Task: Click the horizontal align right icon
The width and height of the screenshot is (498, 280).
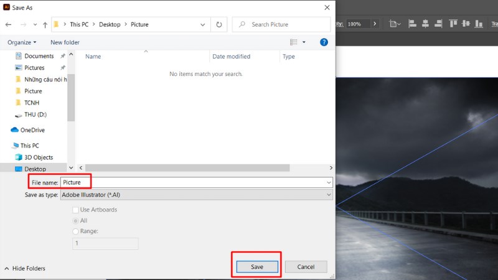Action: 439,24
